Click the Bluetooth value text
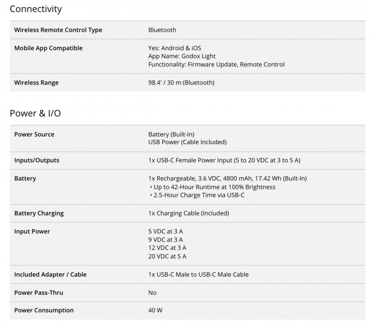 point(162,30)
